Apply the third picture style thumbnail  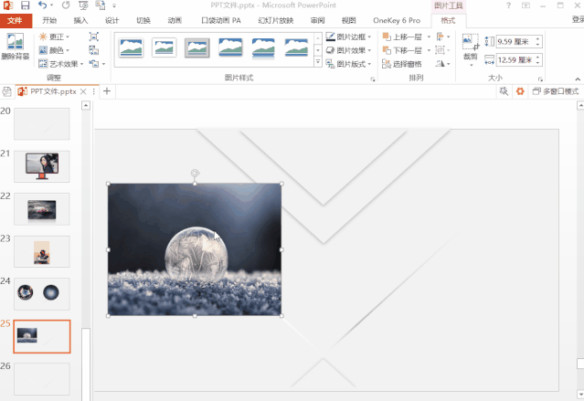197,47
